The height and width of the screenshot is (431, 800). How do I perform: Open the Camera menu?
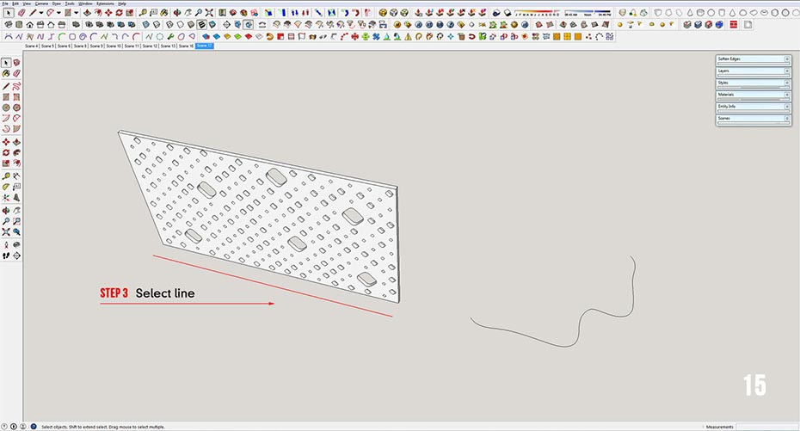pyautogui.click(x=41, y=3)
